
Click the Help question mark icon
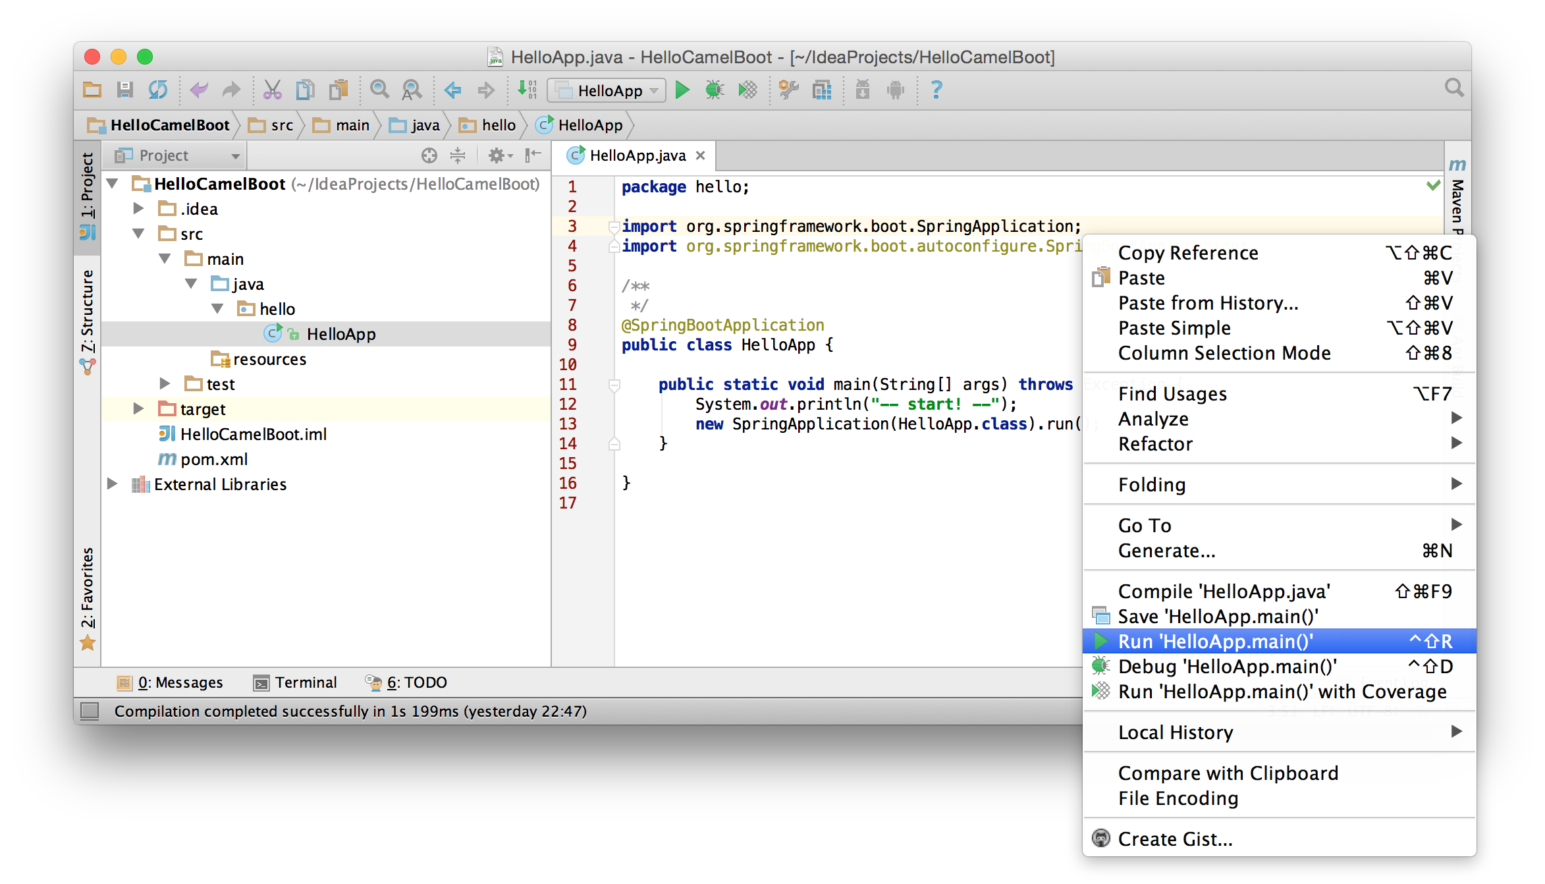[936, 90]
